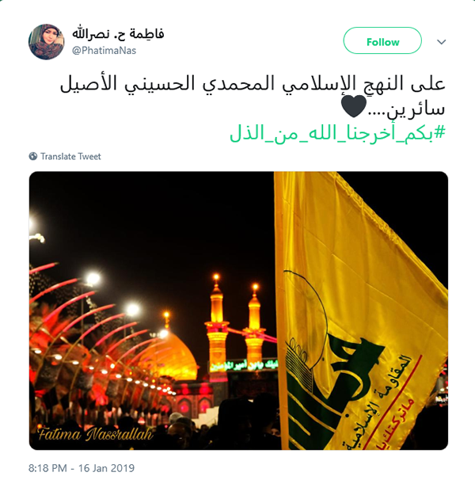The height and width of the screenshot is (480, 475).
Task: Click the green logo on the flag
Action: (333, 368)
